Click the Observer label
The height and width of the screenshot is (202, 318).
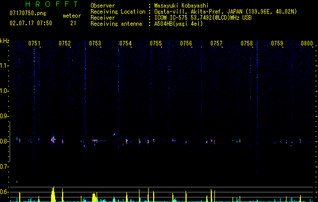point(103,6)
